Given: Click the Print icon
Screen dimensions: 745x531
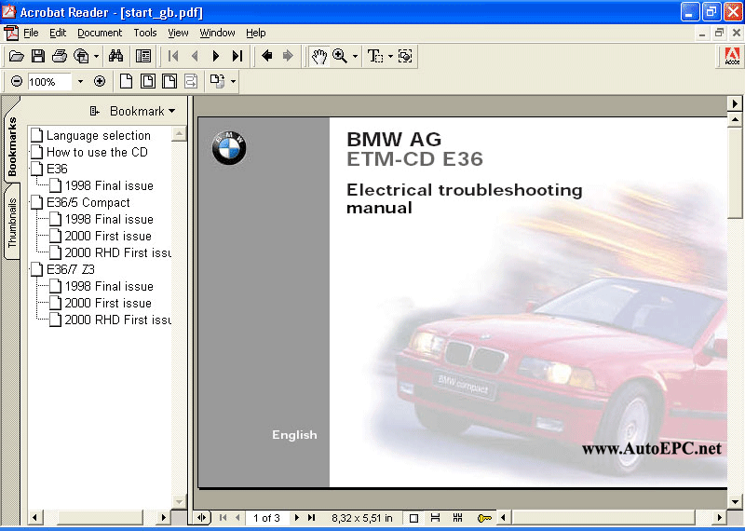Looking at the screenshot, I should click(60, 56).
